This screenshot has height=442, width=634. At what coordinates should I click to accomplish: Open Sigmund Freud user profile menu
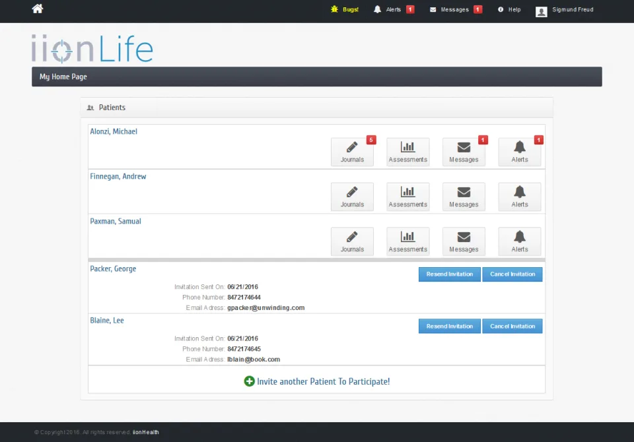(x=565, y=11)
